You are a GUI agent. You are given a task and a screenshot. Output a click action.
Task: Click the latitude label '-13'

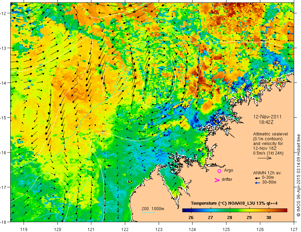[3, 48]
